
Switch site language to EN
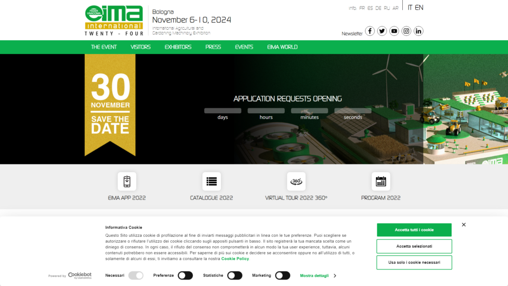[419, 7]
